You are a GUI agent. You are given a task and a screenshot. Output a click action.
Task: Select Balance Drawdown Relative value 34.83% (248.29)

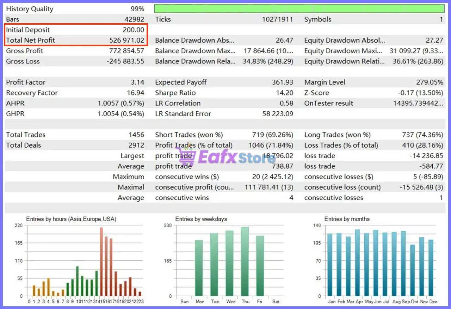(x=268, y=61)
